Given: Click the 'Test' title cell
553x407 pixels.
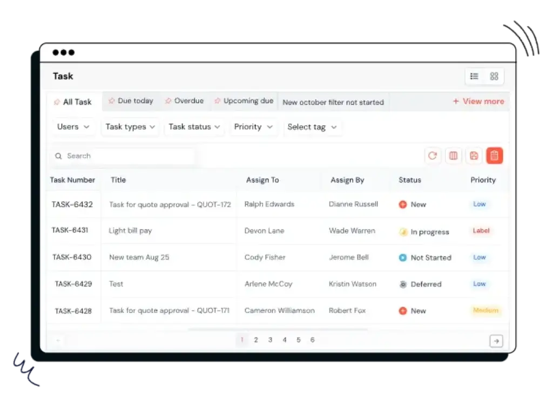Looking at the screenshot, I should tap(116, 284).
